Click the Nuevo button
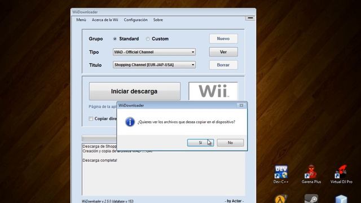 point(223,39)
